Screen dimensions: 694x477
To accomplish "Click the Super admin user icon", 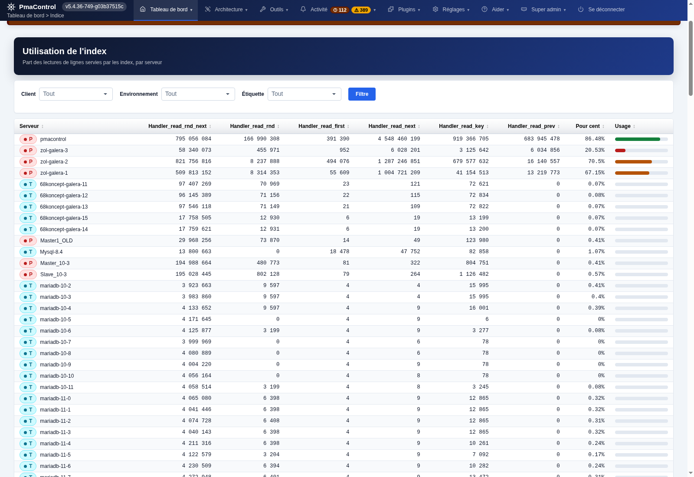I will point(524,9).
